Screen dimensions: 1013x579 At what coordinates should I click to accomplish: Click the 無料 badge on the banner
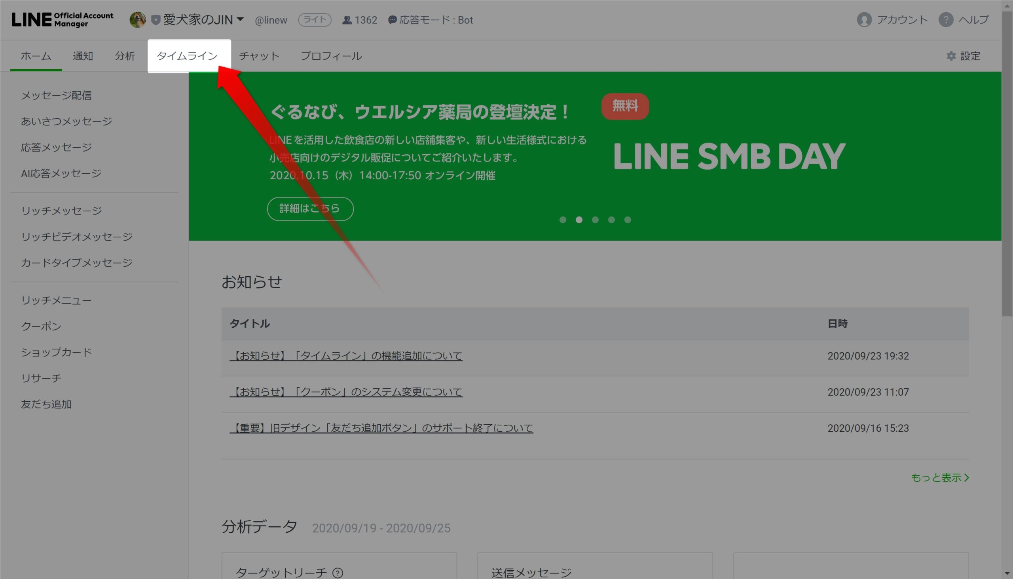625,106
